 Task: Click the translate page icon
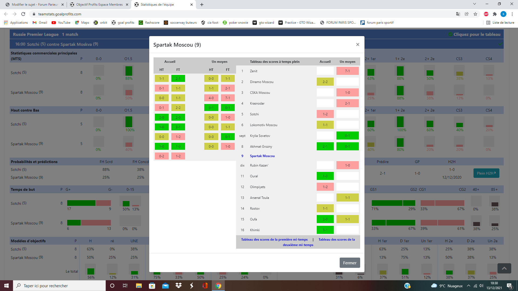click(458, 14)
